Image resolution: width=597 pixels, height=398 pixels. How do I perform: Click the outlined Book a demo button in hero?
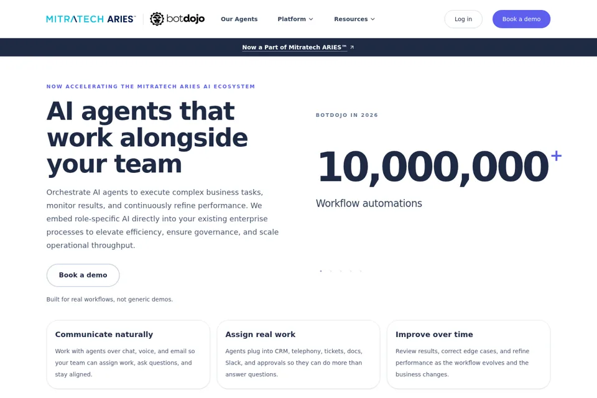[83, 275]
